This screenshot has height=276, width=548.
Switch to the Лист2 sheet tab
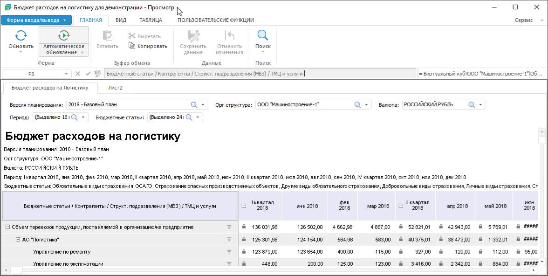tap(115, 87)
